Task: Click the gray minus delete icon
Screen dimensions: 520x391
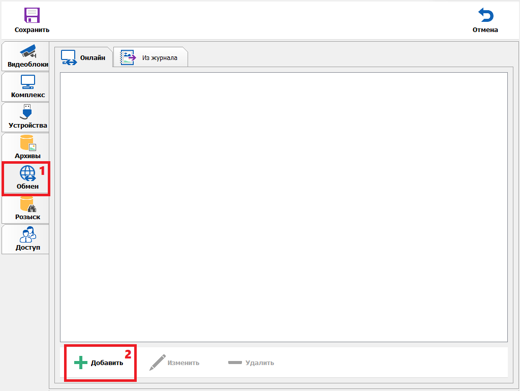Action: coord(235,363)
